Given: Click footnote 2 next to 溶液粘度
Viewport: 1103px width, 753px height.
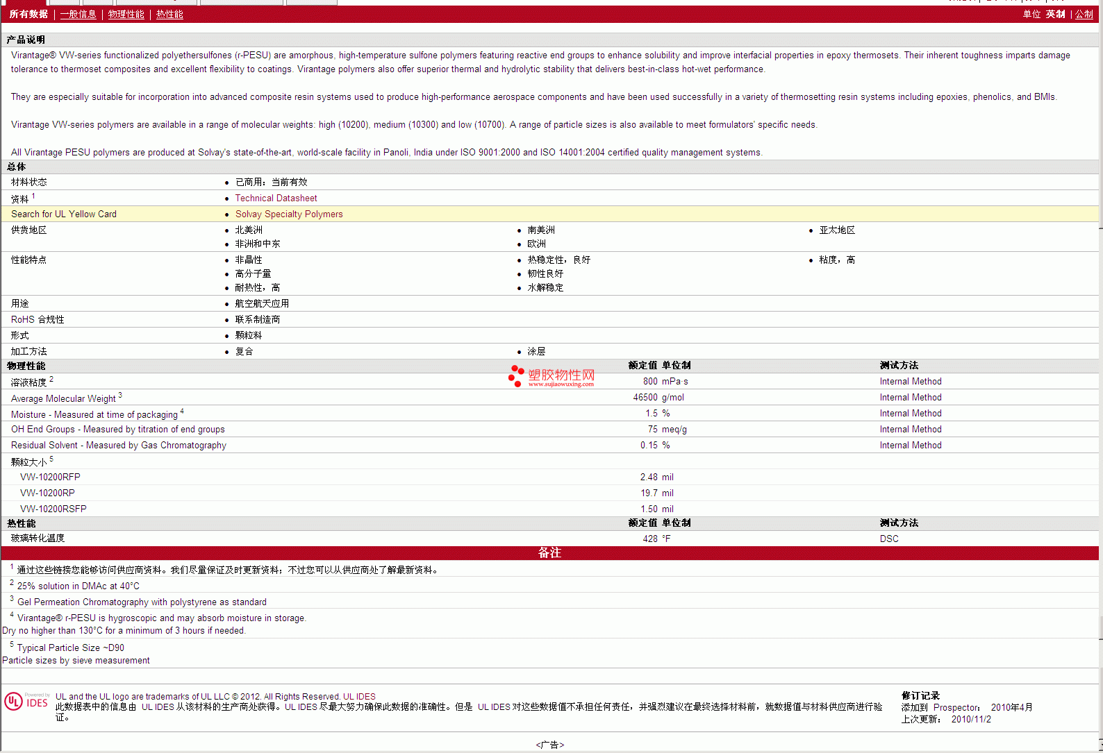Looking at the screenshot, I should click(x=51, y=380).
